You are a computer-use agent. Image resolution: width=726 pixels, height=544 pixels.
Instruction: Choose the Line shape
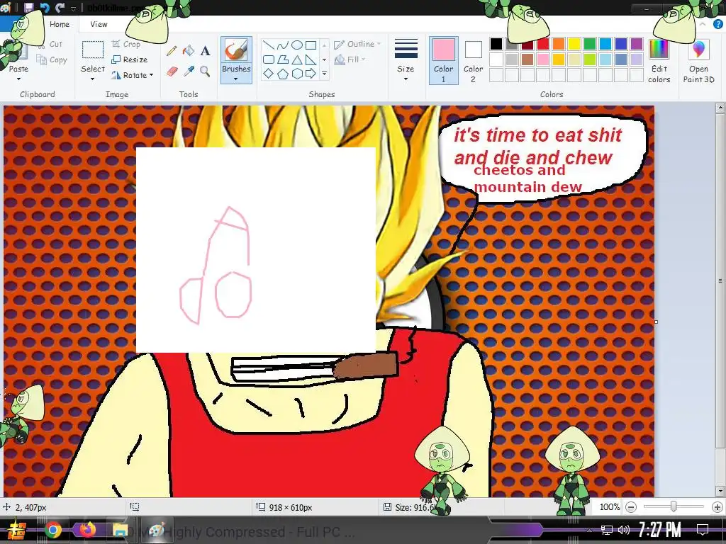coord(269,45)
